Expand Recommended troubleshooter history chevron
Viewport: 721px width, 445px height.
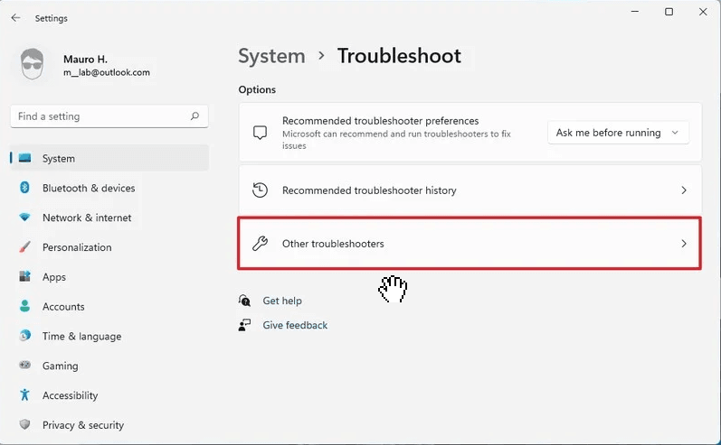point(684,190)
